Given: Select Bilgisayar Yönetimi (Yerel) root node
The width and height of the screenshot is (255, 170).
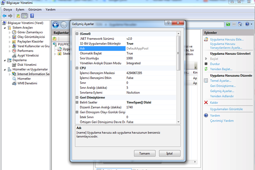Looking at the screenshot, I should [25, 23].
